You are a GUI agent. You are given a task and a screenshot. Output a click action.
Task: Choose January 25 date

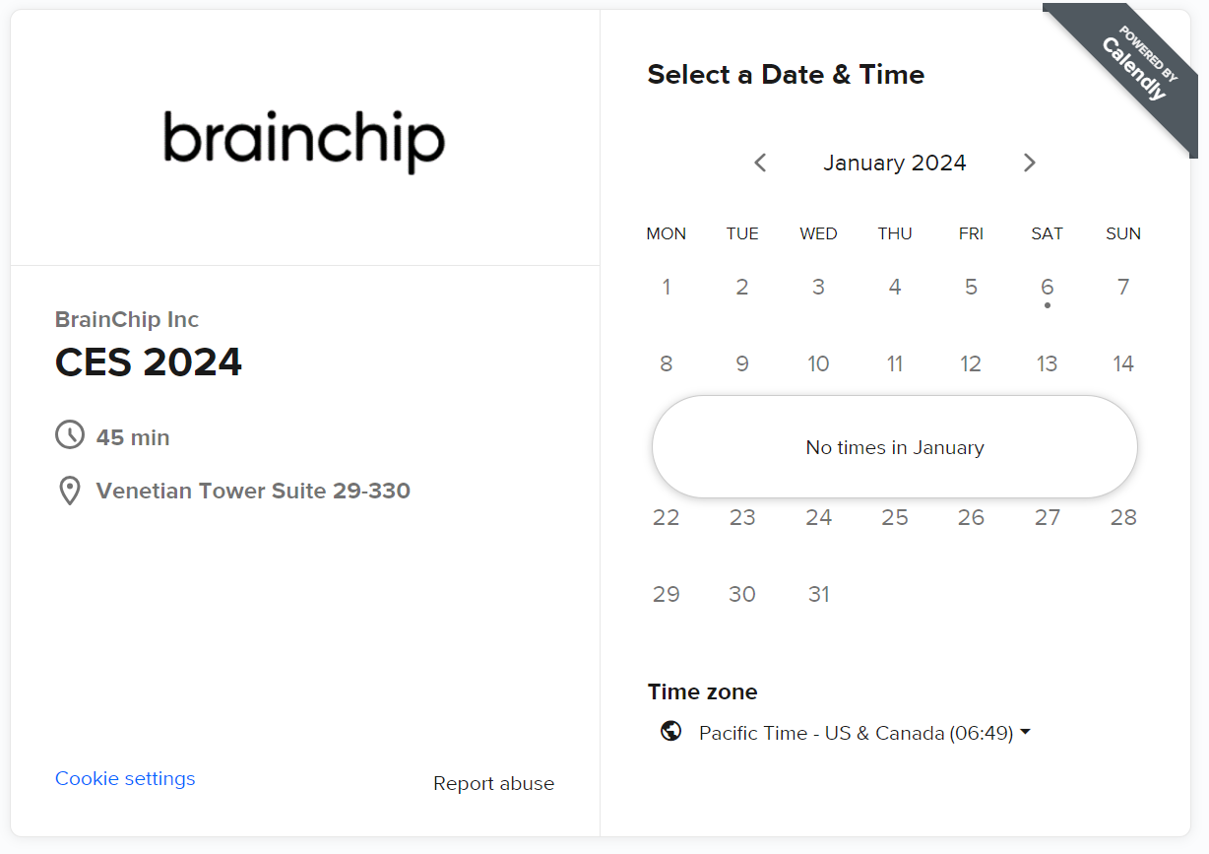[894, 518]
